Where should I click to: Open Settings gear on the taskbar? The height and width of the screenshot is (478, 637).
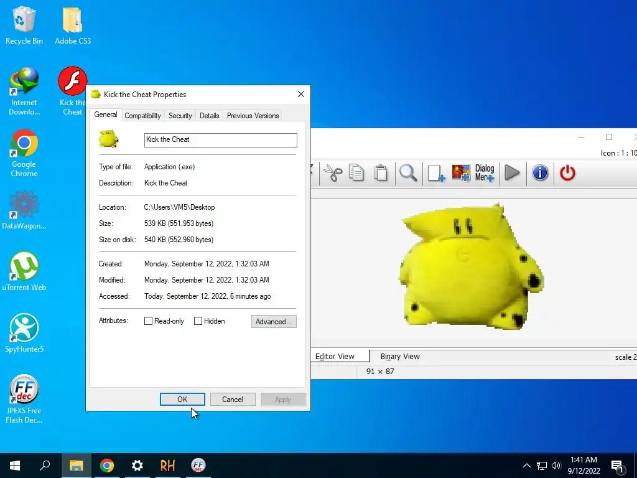pyautogui.click(x=137, y=466)
